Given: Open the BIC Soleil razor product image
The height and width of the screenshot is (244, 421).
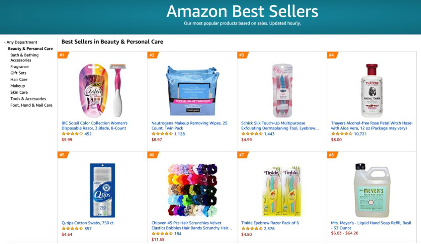Looking at the screenshot, I should pyautogui.click(x=102, y=90).
